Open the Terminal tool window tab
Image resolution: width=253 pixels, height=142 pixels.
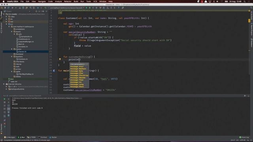43,137
